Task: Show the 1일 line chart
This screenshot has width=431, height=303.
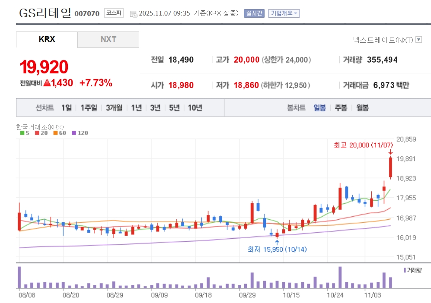Action: tap(66, 108)
